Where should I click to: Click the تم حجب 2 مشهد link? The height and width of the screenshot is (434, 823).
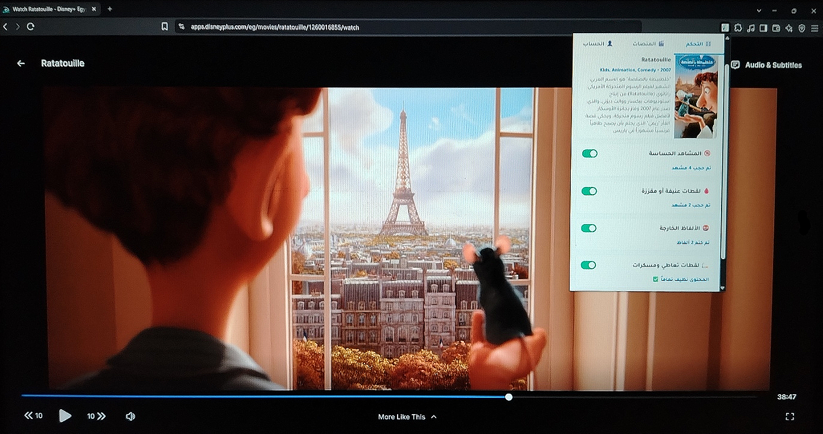691,205
